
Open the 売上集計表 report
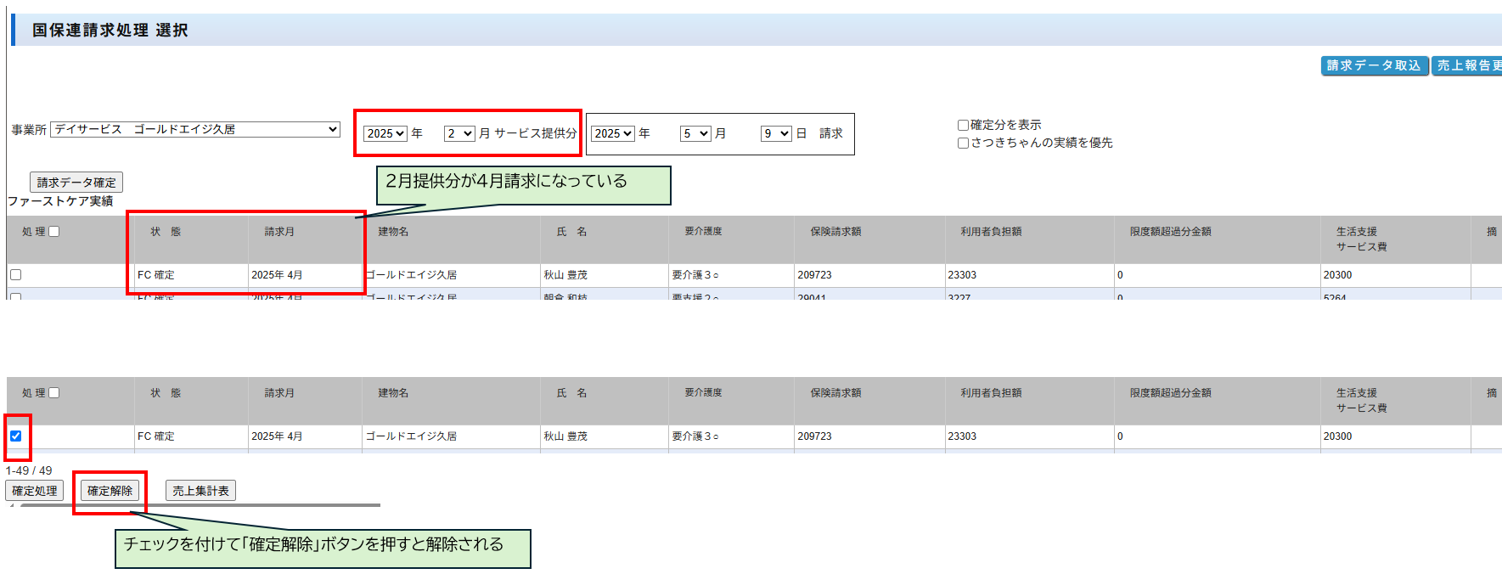click(x=200, y=491)
